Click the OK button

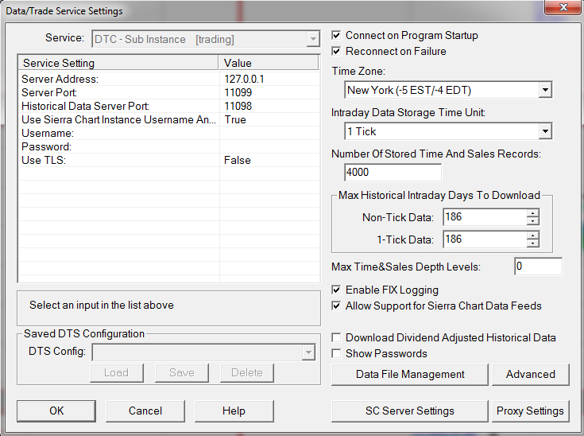click(56, 411)
